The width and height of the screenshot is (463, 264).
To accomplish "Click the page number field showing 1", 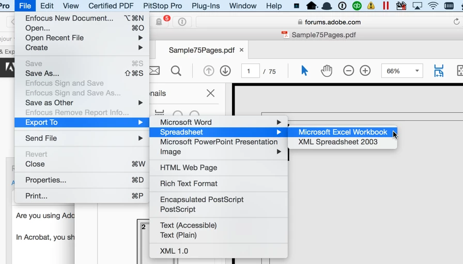I will [251, 71].
